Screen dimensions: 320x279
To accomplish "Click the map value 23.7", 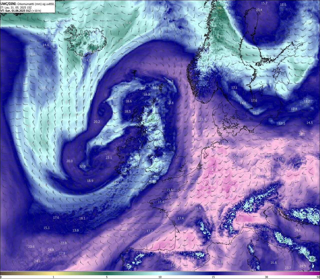I will point(288,268).
